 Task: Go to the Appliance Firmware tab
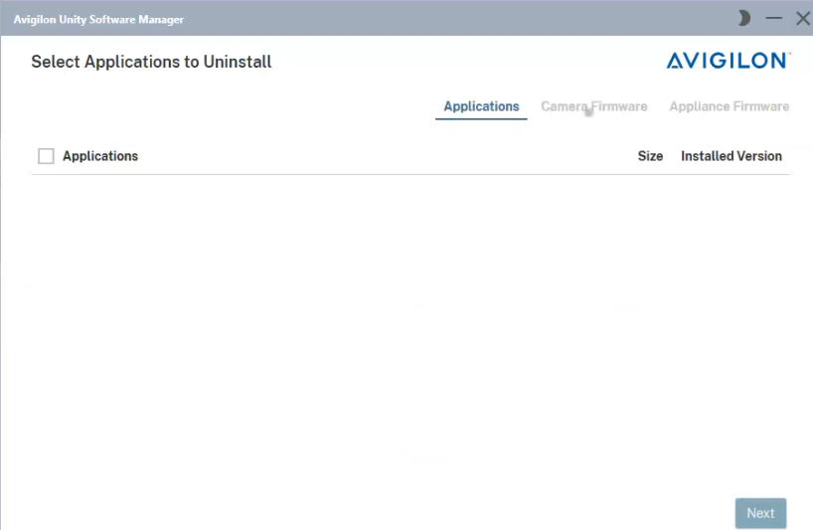pyautogui.click(x=729, y=106)
